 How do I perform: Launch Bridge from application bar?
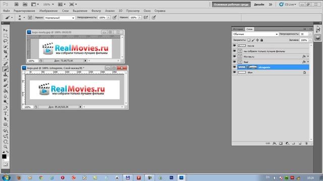point(16,5)
